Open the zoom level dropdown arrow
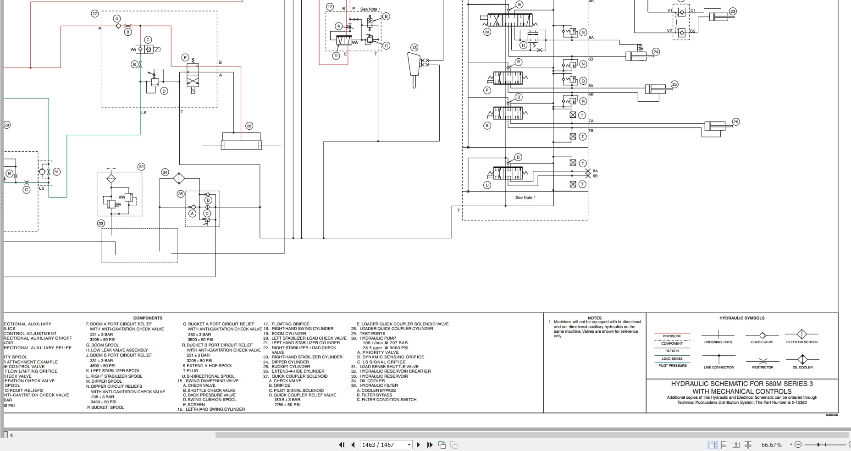 (x=791, y=445)
